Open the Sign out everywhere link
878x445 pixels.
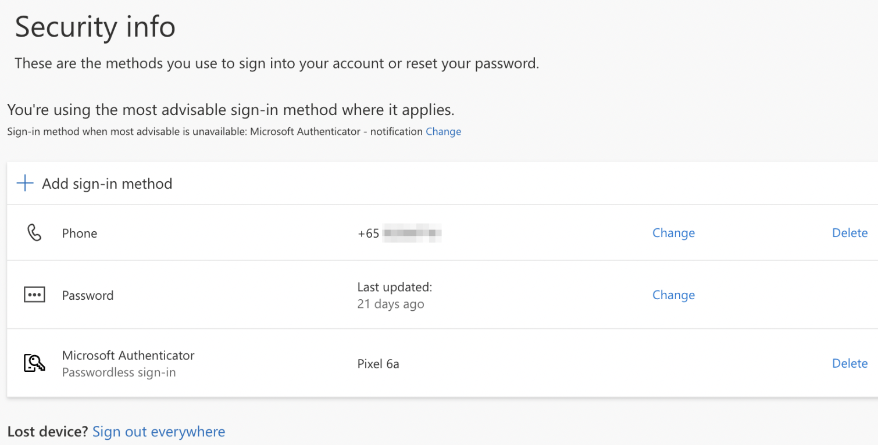(159, 432)
